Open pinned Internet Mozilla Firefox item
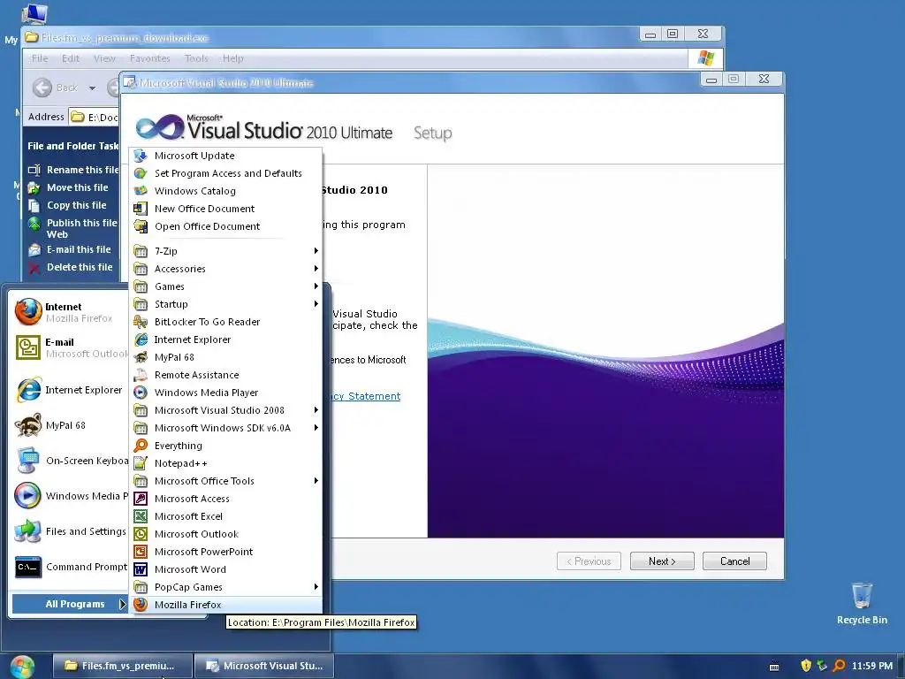The height and width of the screenshot is (679, 905). [x=69, y=312]
